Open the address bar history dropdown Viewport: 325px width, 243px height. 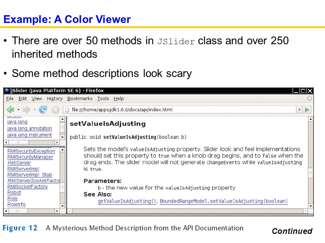tap(299, 109)
